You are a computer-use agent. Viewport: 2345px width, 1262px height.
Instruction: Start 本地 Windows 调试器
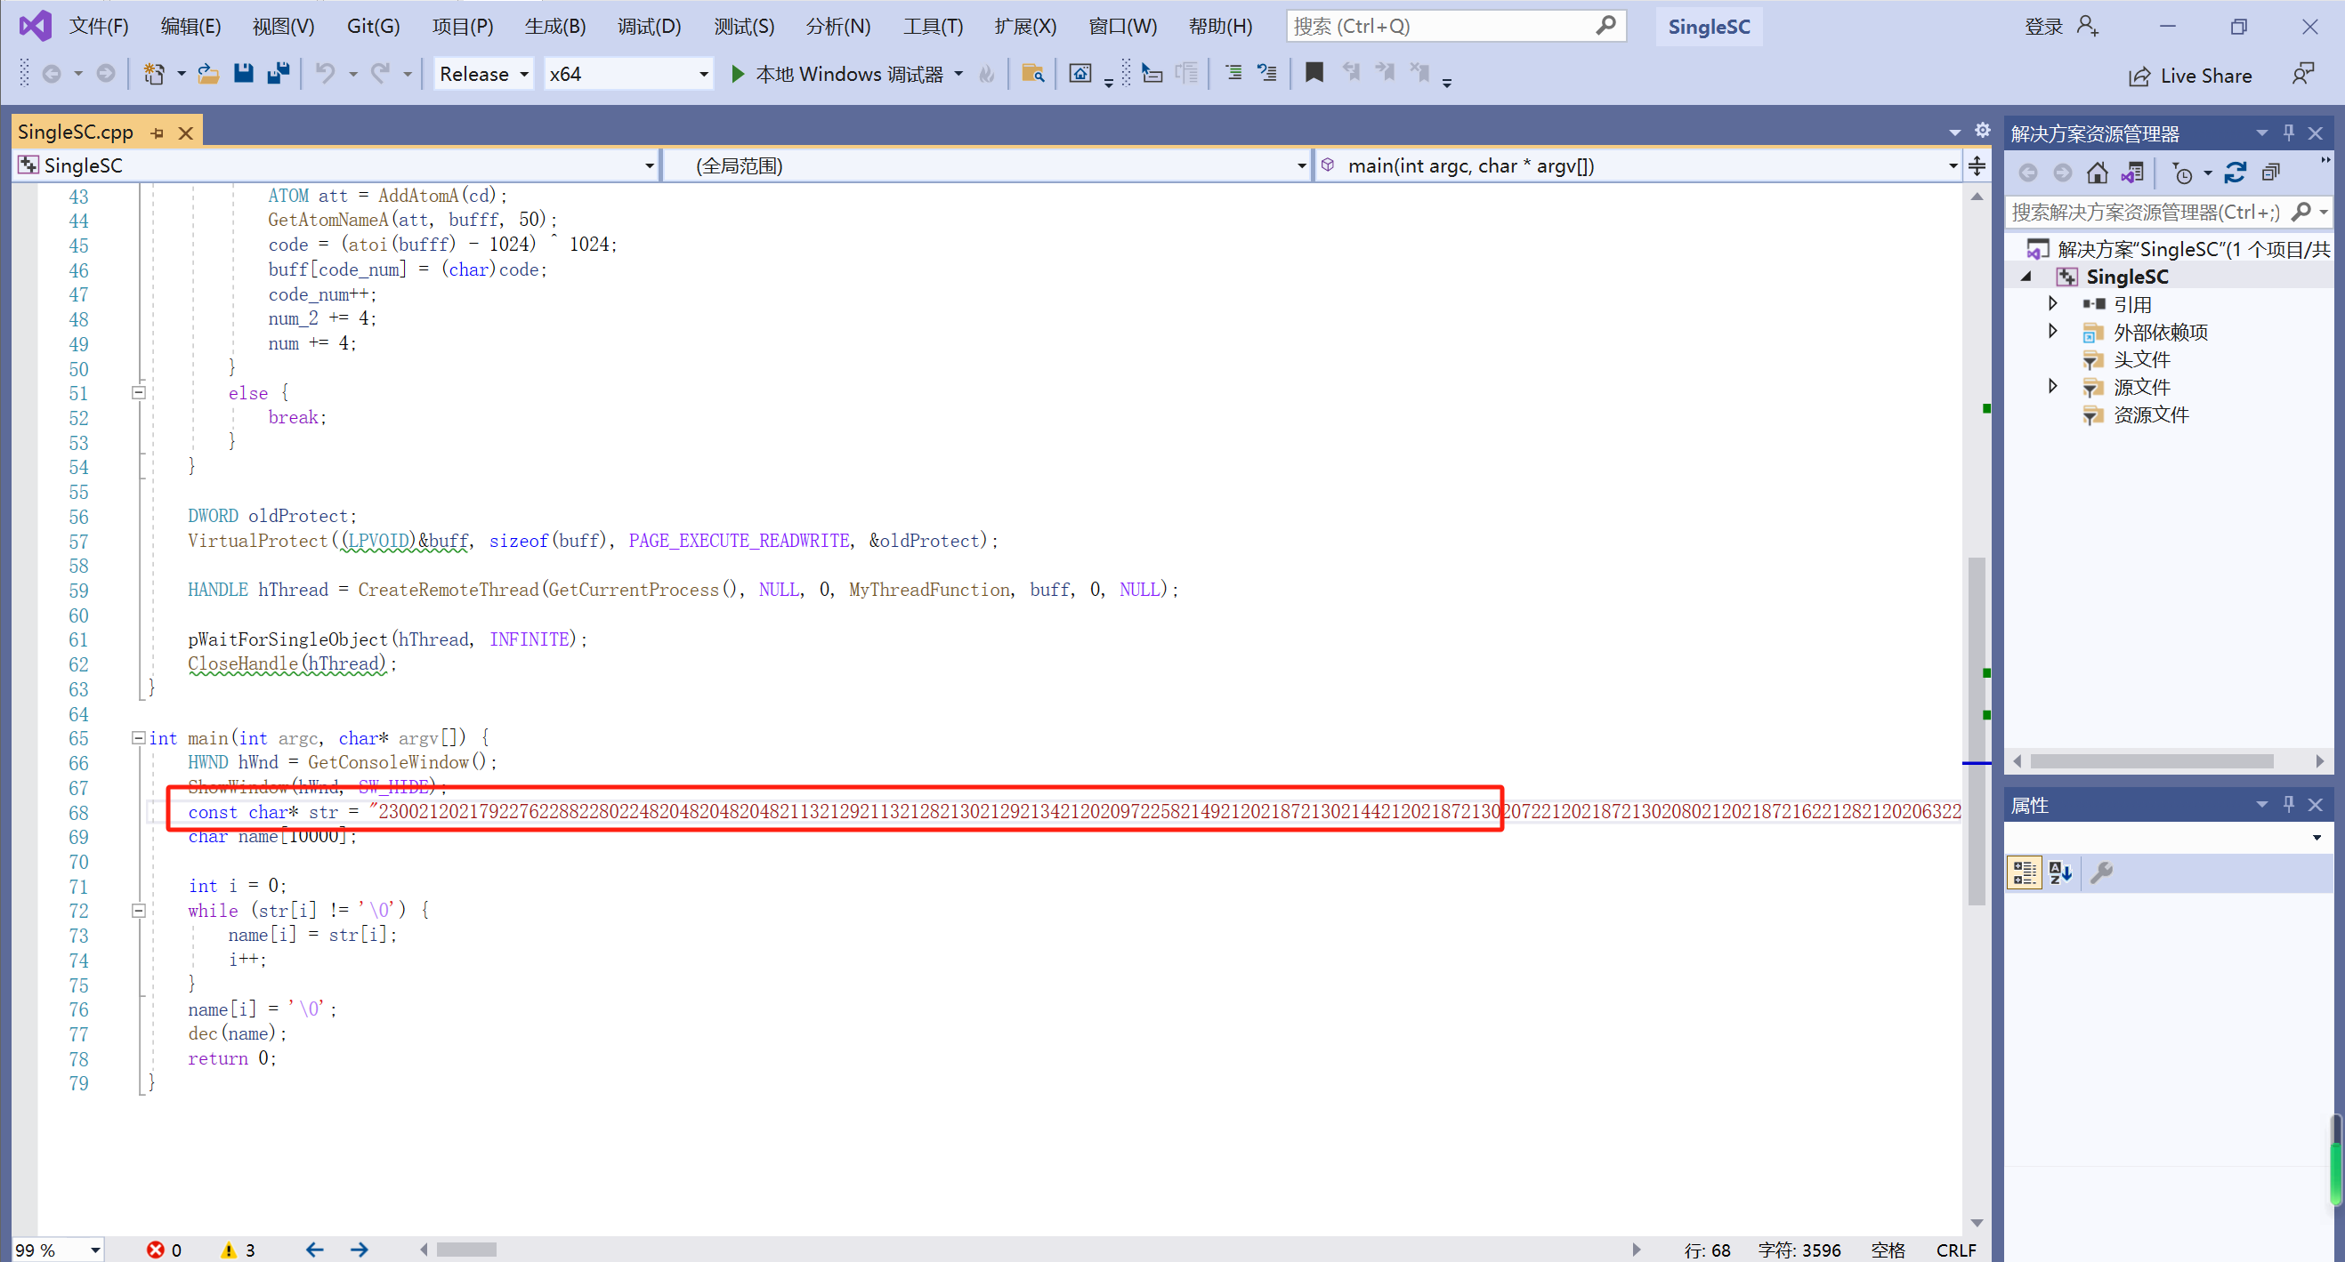pyautogui.click(x=836, y=74)
